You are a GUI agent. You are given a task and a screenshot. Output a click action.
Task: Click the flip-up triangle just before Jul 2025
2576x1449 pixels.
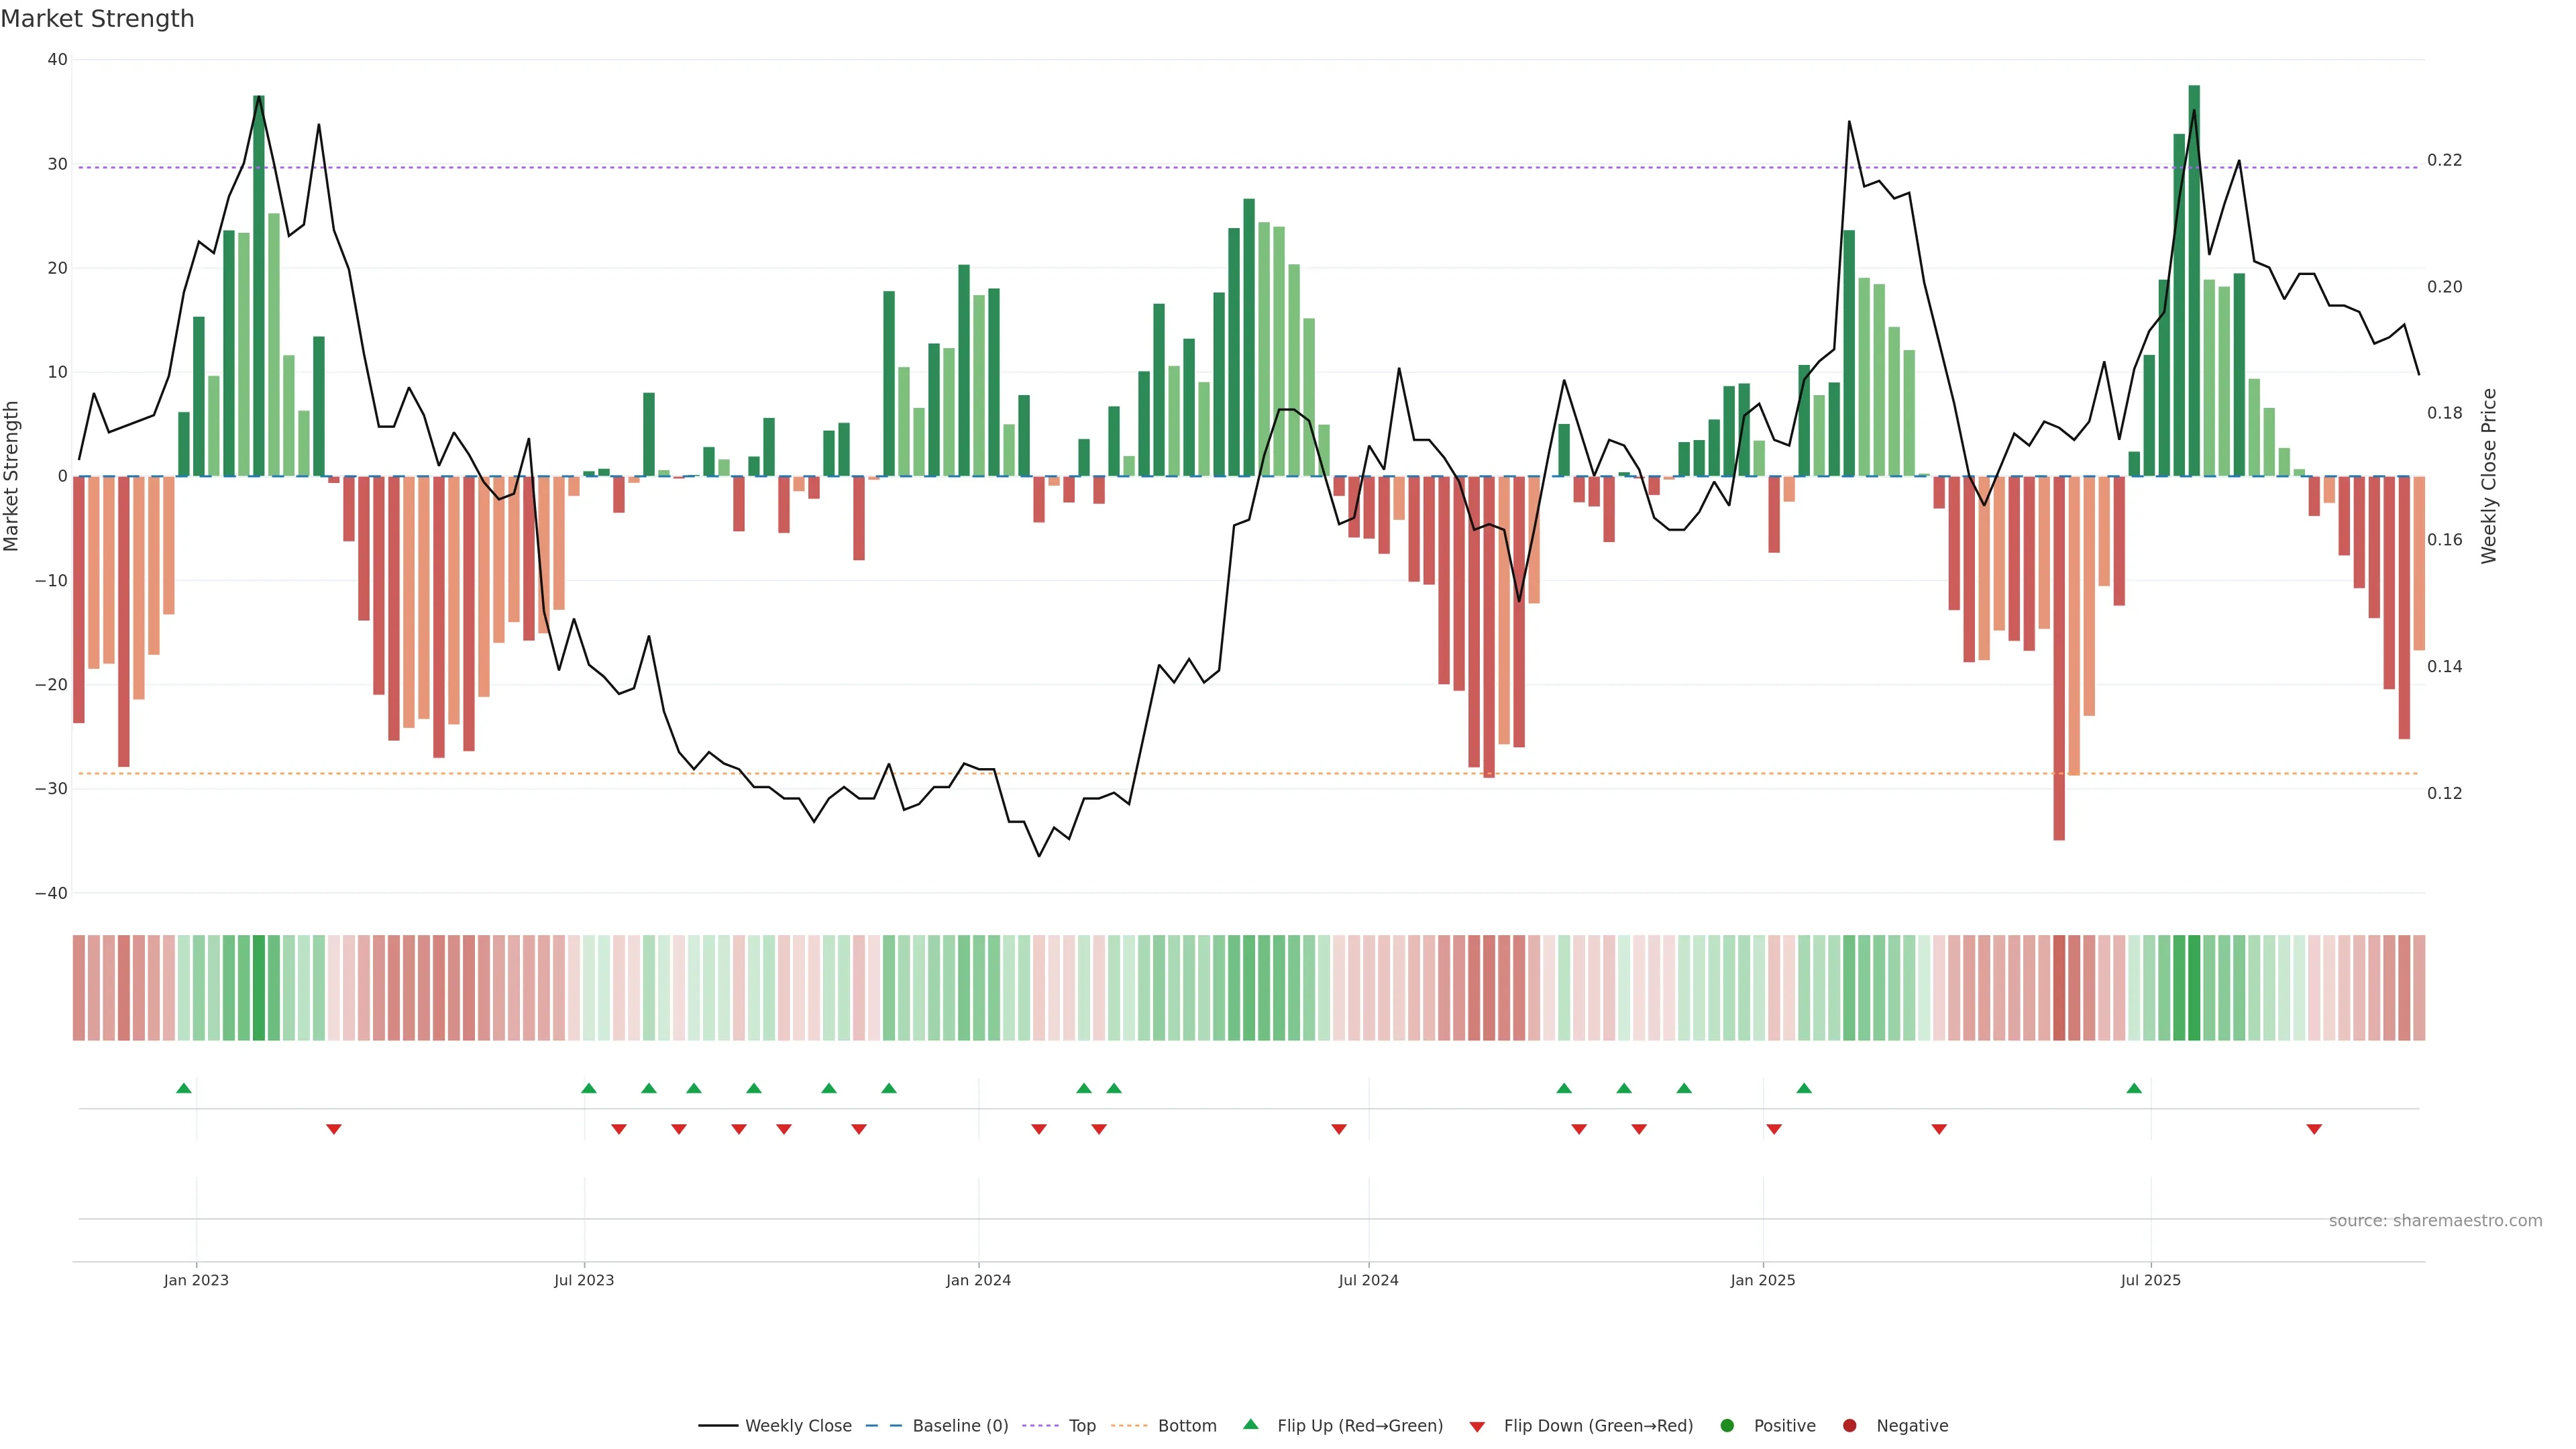pos(2134,1088)
